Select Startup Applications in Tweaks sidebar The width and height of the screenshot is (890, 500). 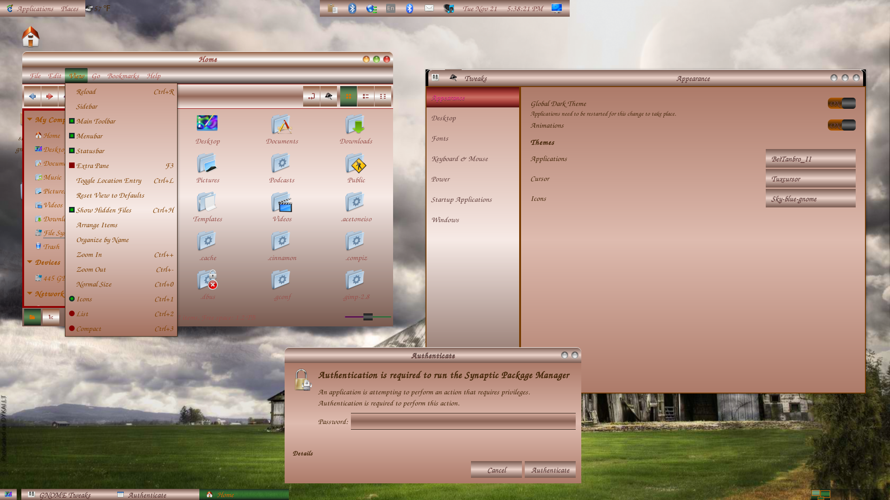click(472, 200)
